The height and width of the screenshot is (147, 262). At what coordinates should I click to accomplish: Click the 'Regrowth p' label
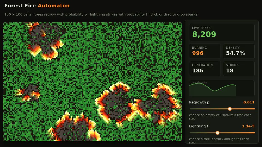click(199, 102)
